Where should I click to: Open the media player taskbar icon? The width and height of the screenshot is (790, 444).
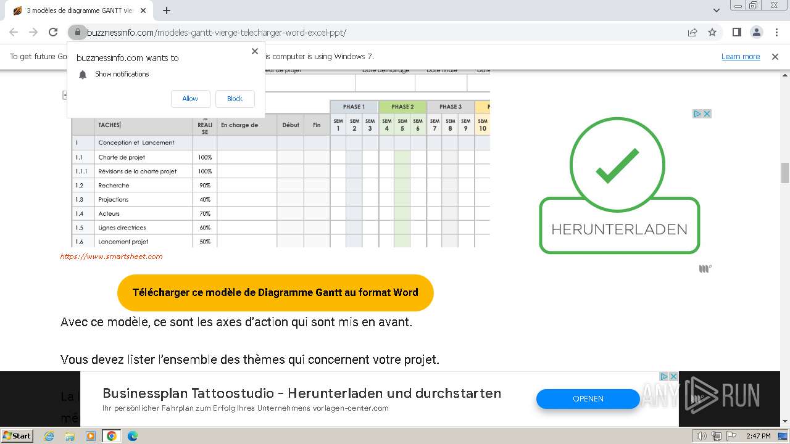91,436
